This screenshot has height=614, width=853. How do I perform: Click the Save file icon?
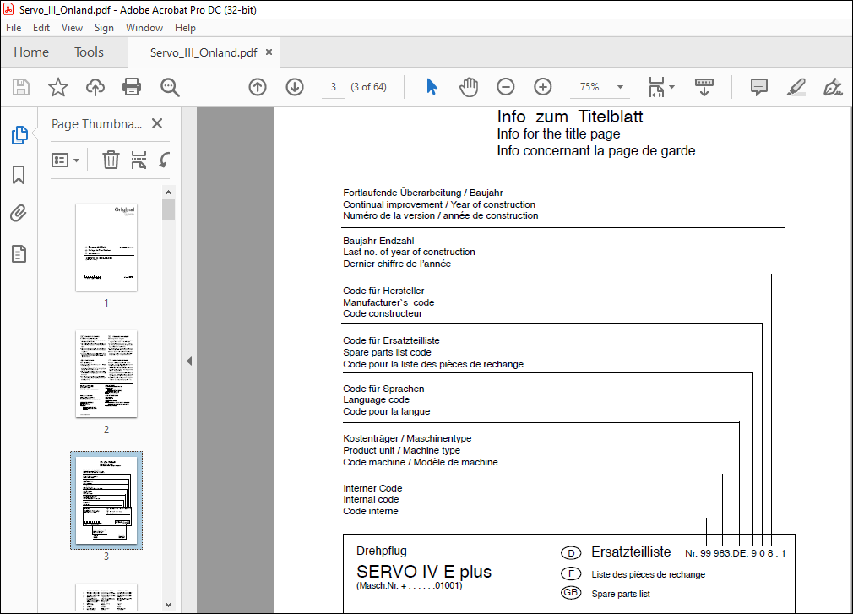pyautogui.click(x=21, y=87)
